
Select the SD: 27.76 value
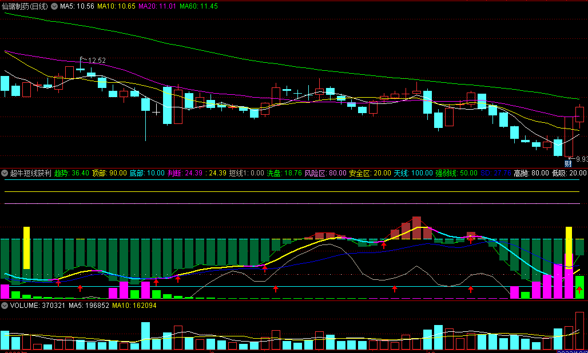495,173
